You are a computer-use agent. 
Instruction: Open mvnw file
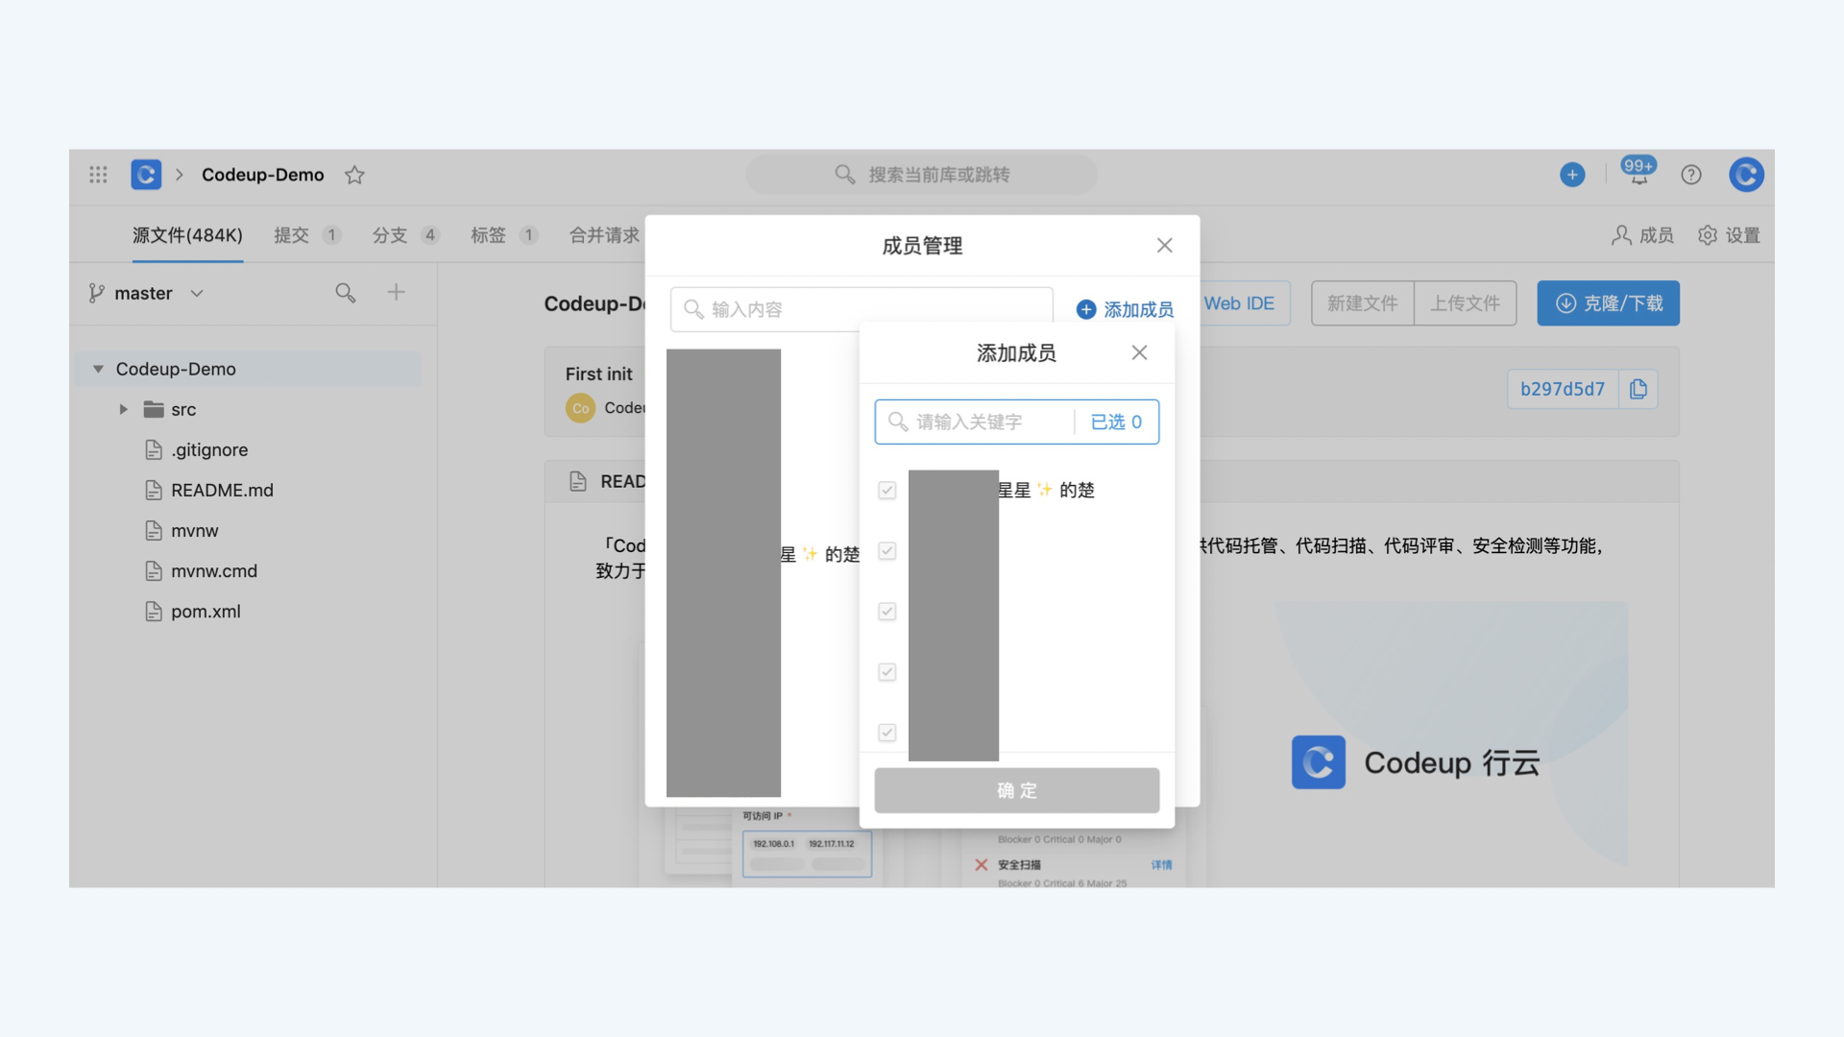[x=194, y=530]
